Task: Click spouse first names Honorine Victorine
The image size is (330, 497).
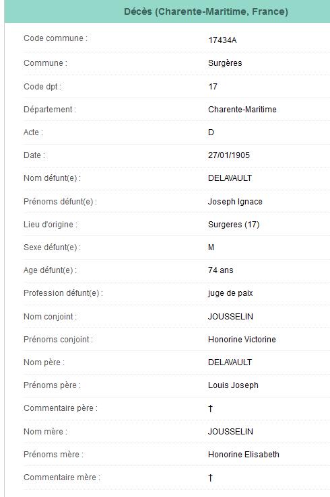Action: point(242,340)
